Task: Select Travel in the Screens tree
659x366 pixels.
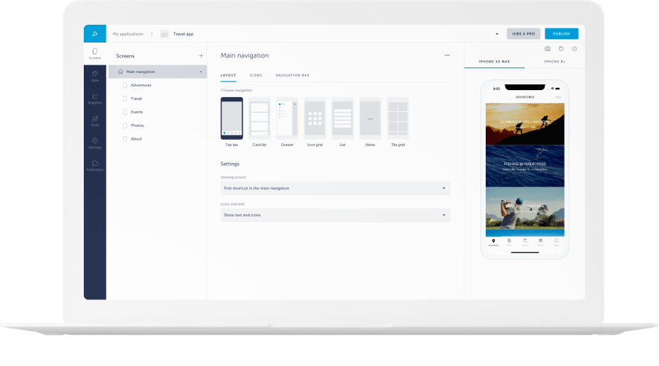Action: pyautogui.click(x=136, y=99)
